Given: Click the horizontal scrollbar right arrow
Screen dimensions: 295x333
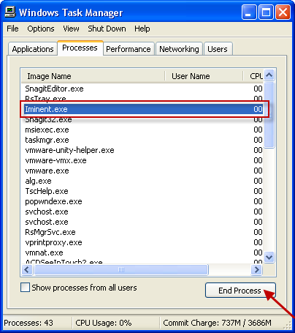Looking at the screenshot, I should (256, 270).
